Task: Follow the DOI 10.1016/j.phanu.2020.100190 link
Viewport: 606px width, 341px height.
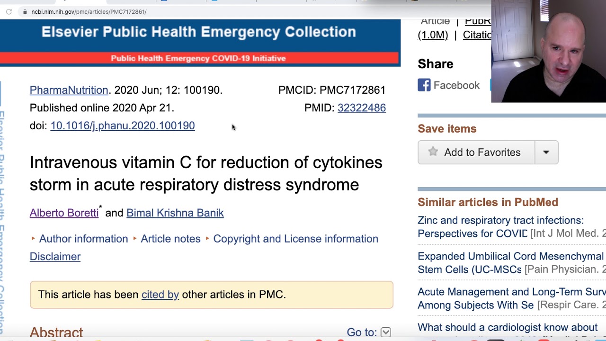Action: tap(122, 126)
